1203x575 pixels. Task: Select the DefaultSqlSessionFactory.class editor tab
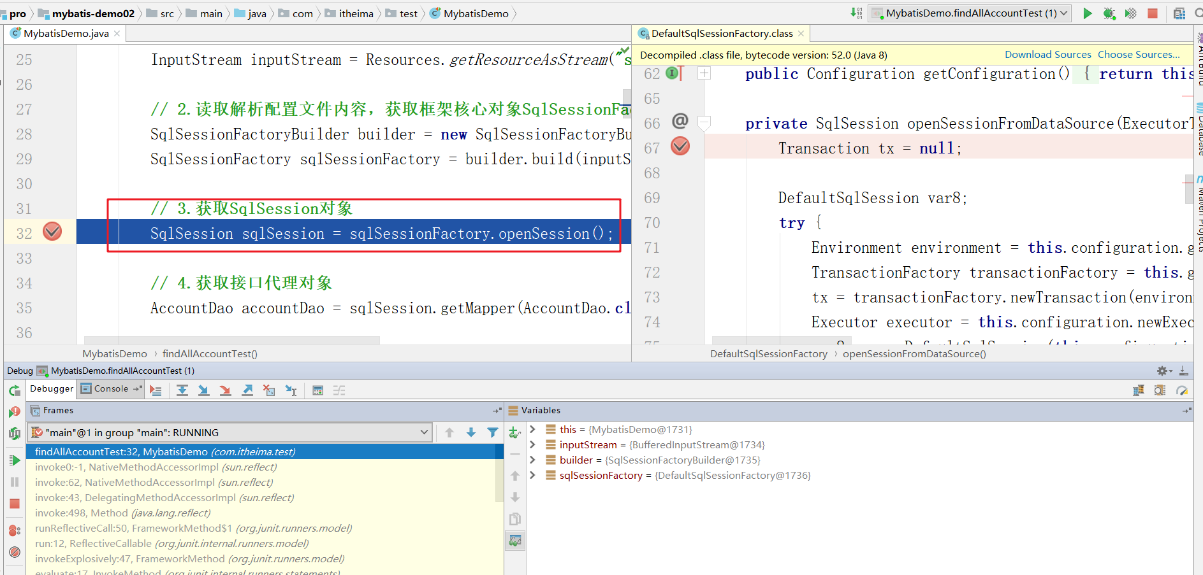click(x=722, y=34)
